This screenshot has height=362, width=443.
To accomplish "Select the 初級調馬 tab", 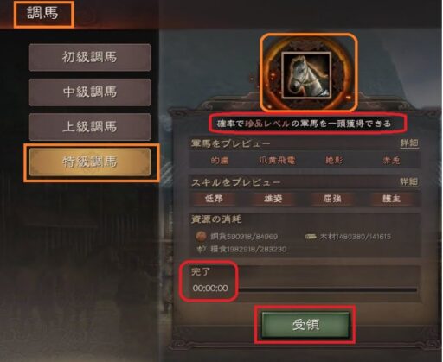I will coord(90,57).
